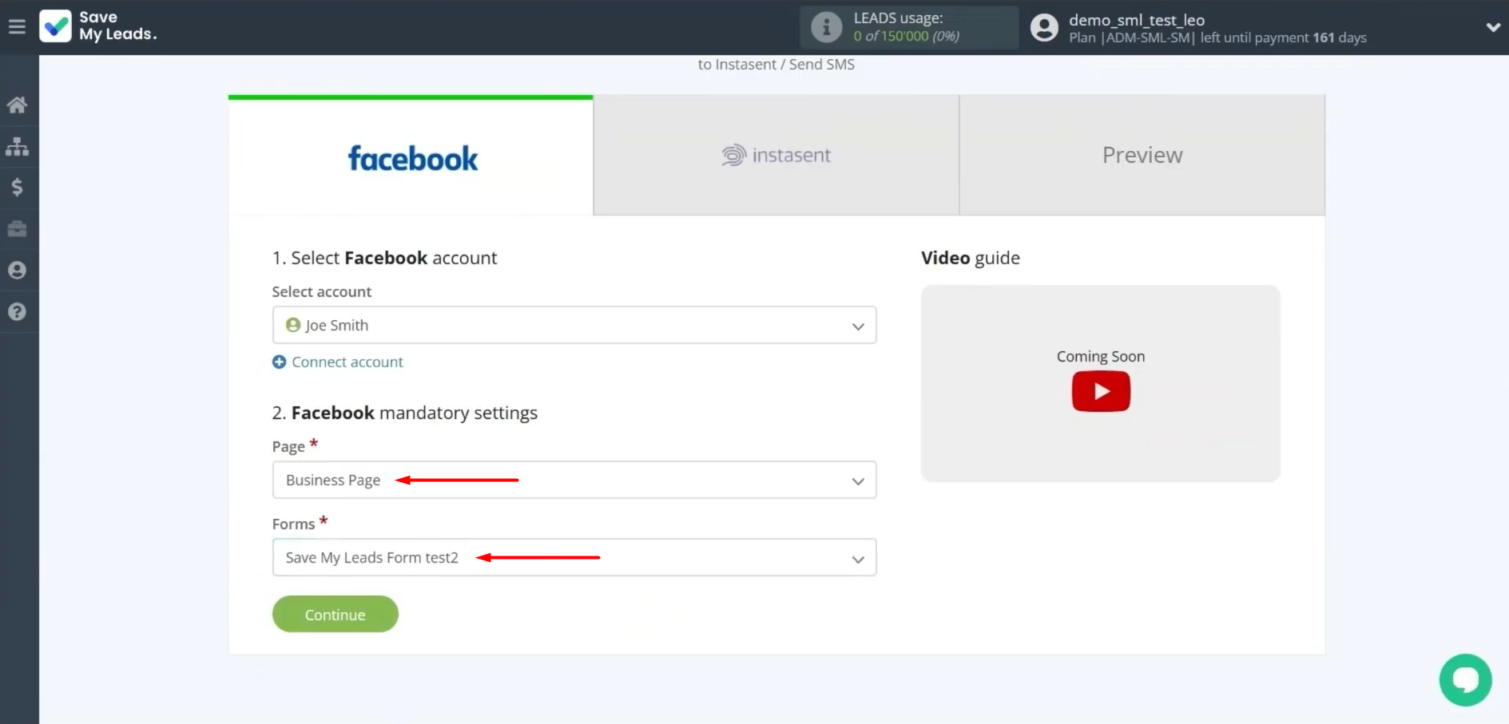This screenshot has height=724, width=1509.
Task: Open the hamburger menu icon
Action: coord(17,27)
